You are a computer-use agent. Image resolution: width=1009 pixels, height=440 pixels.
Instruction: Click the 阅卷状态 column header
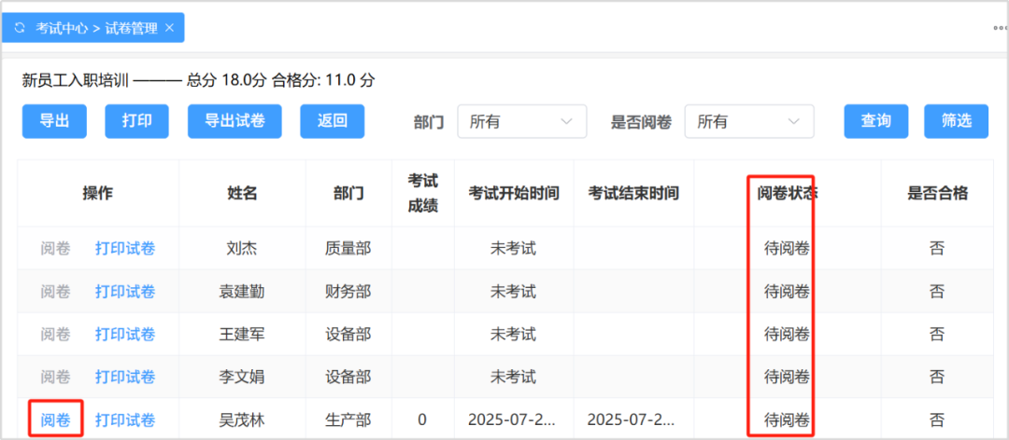pyautogui.click(x=787, y=194)
